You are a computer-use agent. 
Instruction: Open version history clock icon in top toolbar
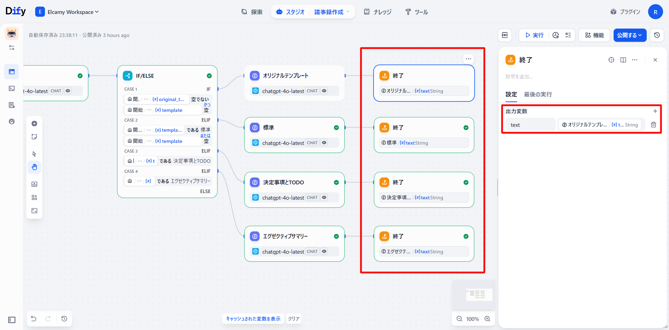point(657,35)
